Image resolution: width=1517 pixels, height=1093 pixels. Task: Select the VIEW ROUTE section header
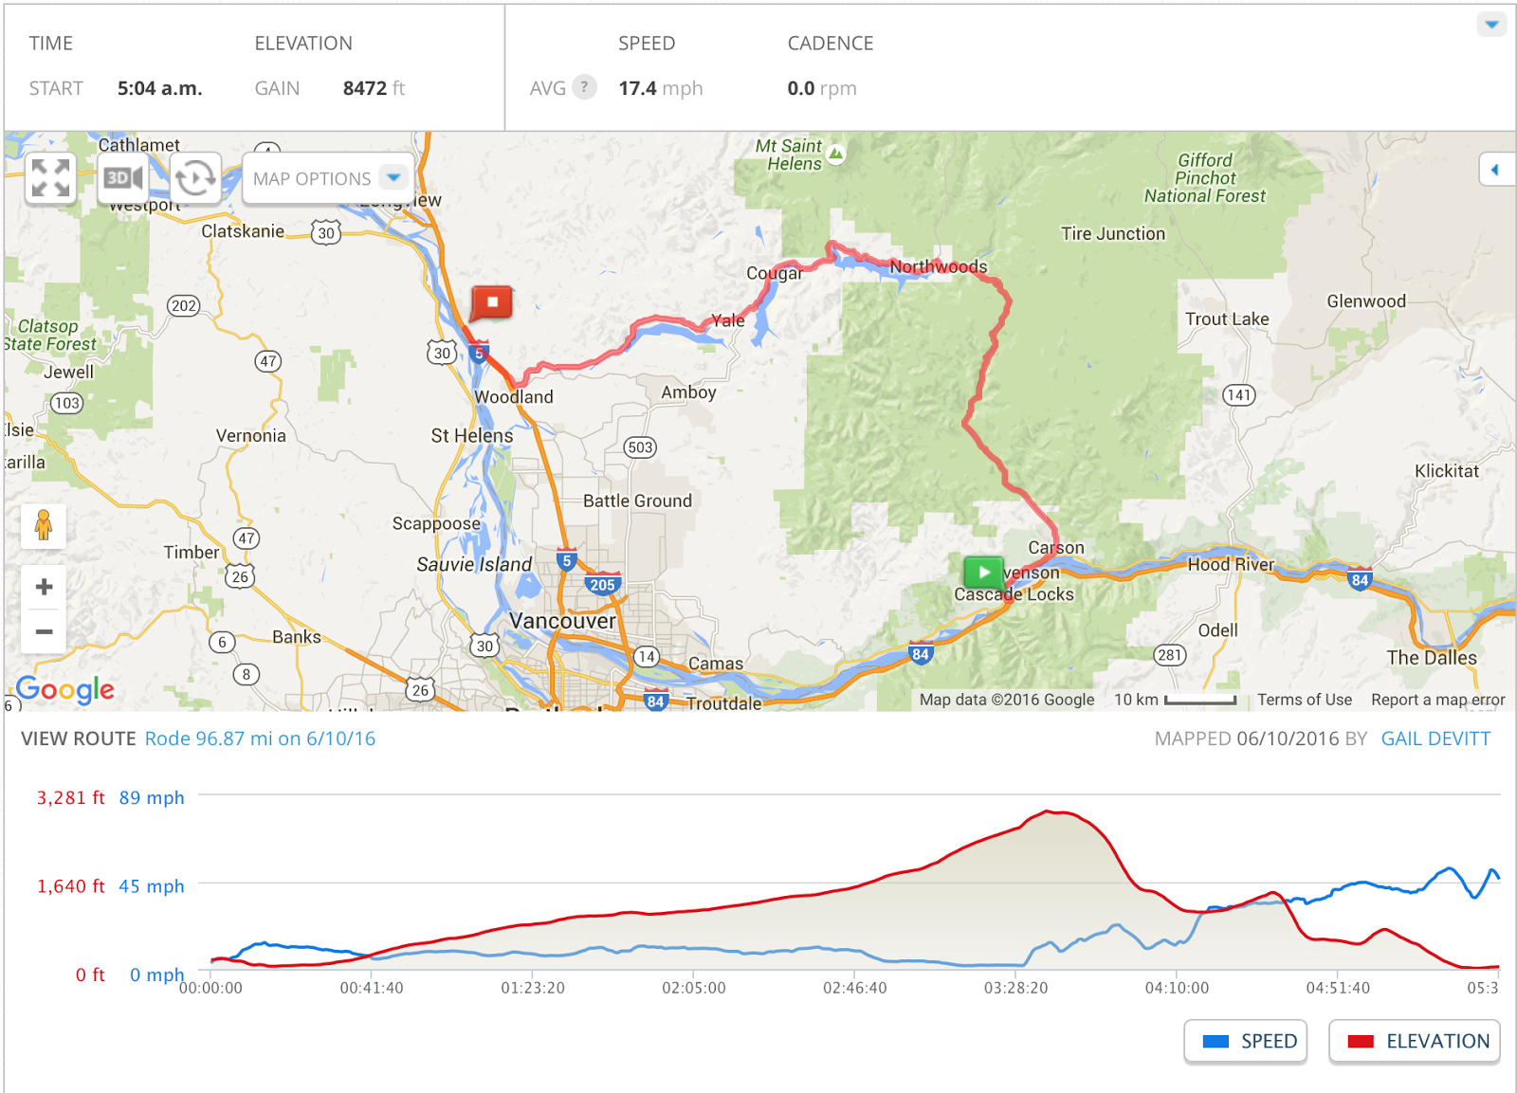[x=80, y=738]
